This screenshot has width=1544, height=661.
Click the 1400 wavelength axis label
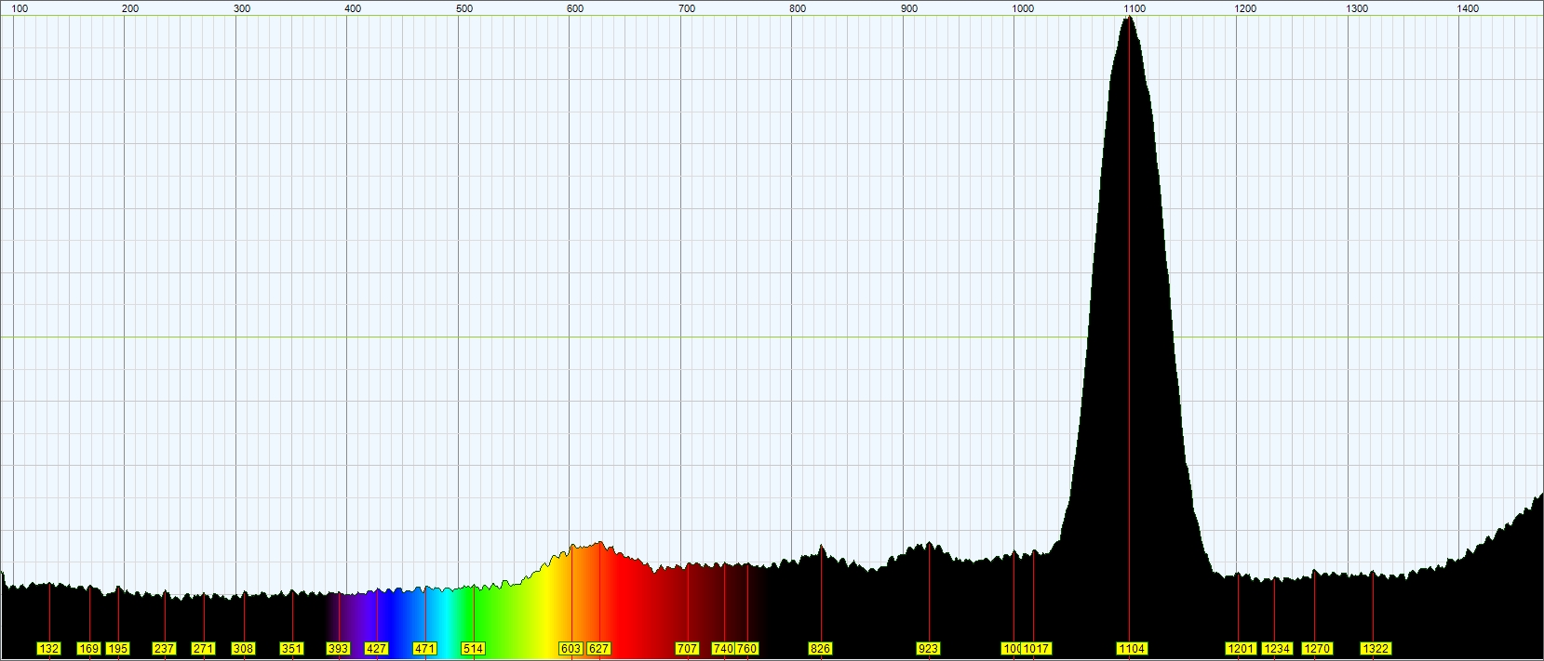[1468, 8]
